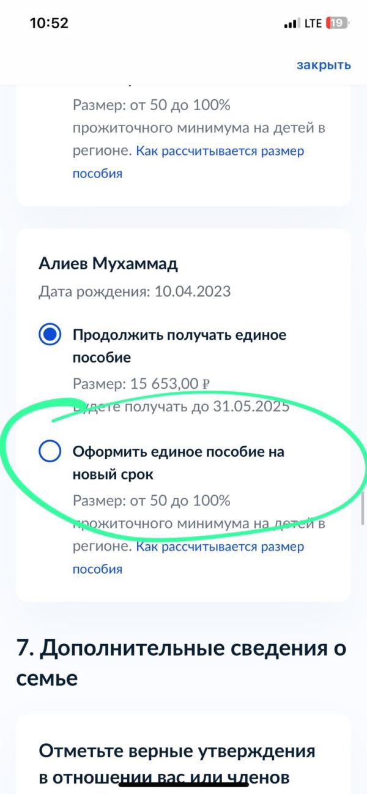Tap the ruble symbol after 15 653,00
Screen dimensions: 367x794
tap(206, 384)
